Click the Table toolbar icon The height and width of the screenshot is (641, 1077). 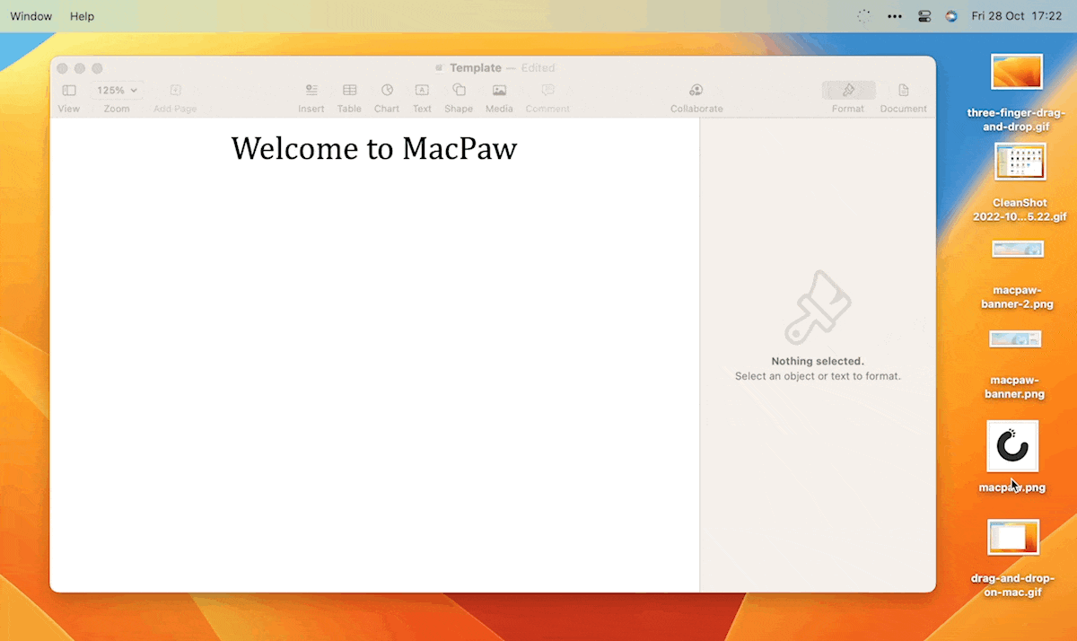pyautogui.click(x=349, y=91)
